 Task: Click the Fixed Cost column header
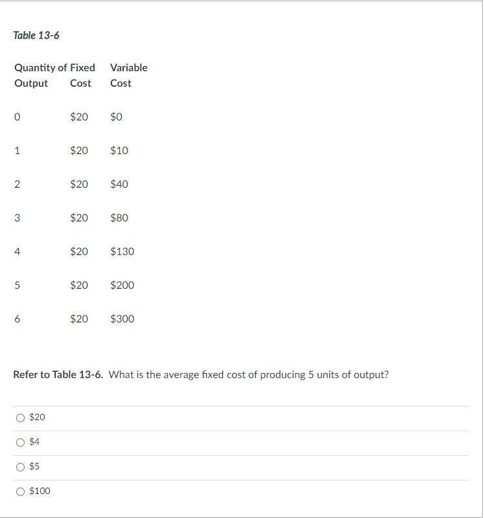(x=80, y=75)
